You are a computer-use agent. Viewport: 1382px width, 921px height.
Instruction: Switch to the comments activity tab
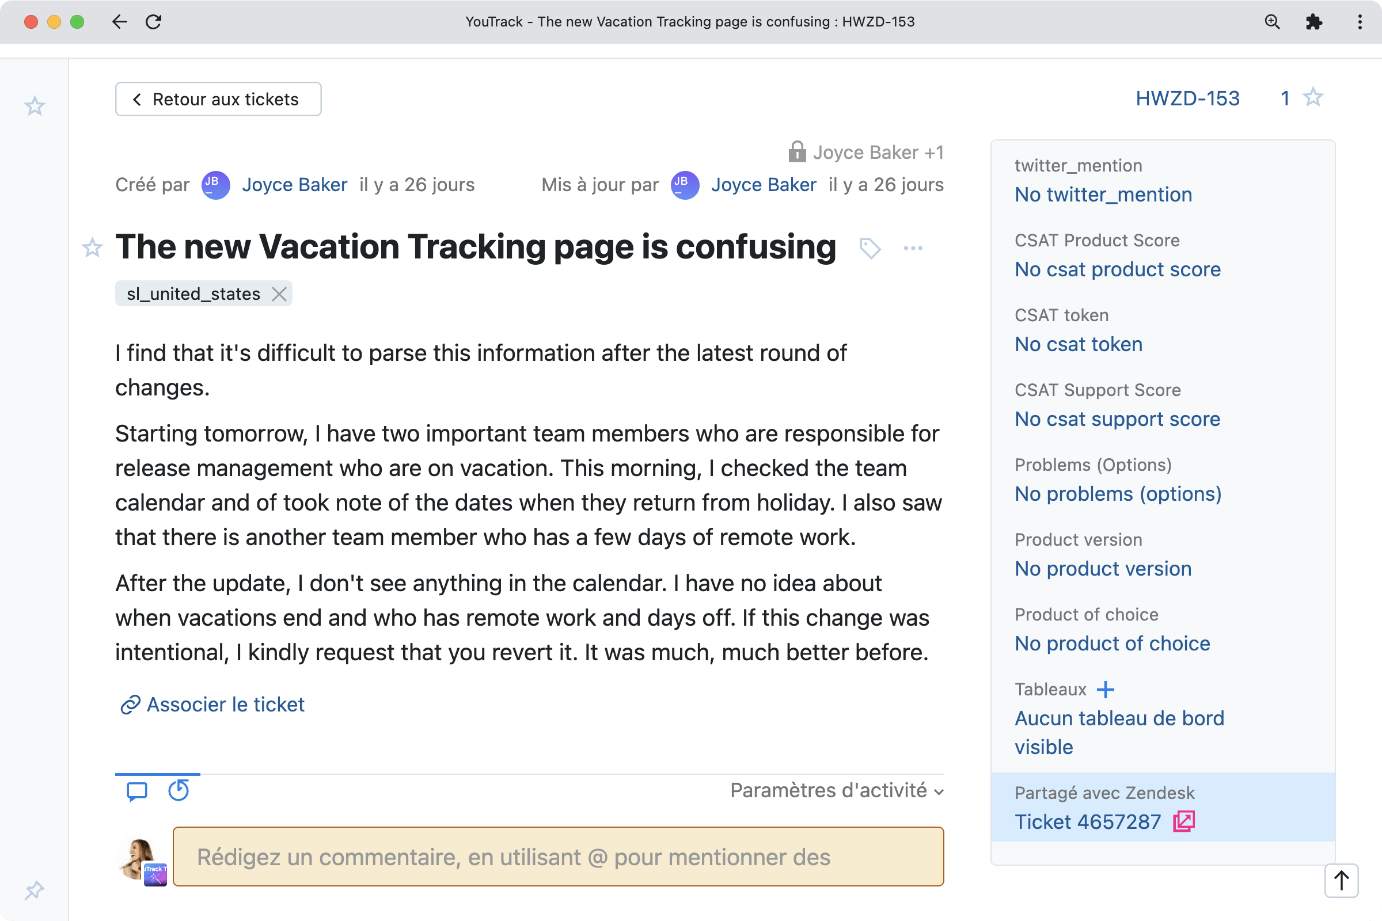[137, 791]
